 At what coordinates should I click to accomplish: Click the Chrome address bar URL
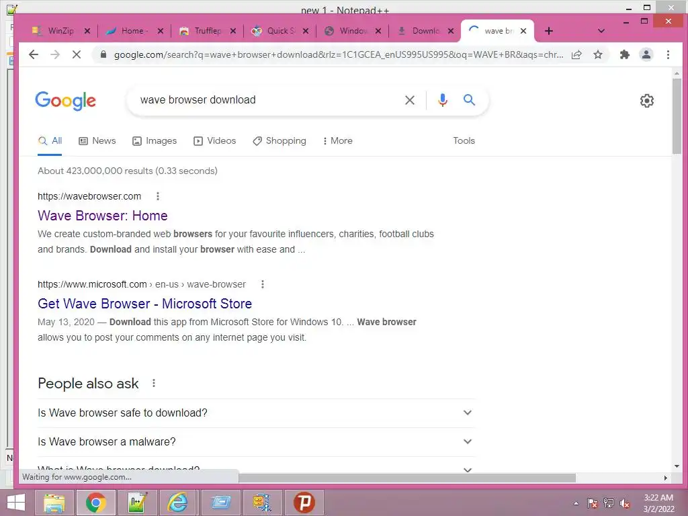coord(338,54)
